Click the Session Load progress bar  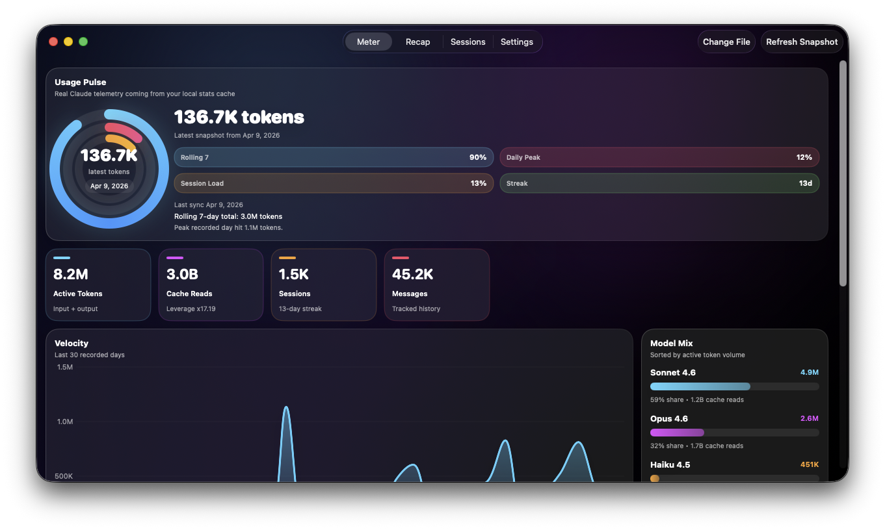pos(334,183)
